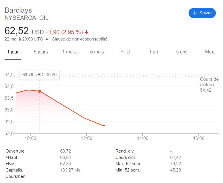Click the 63,0 y-axis label
The height and width of the screenshot is (183, 223).
(x=9, y=110)
